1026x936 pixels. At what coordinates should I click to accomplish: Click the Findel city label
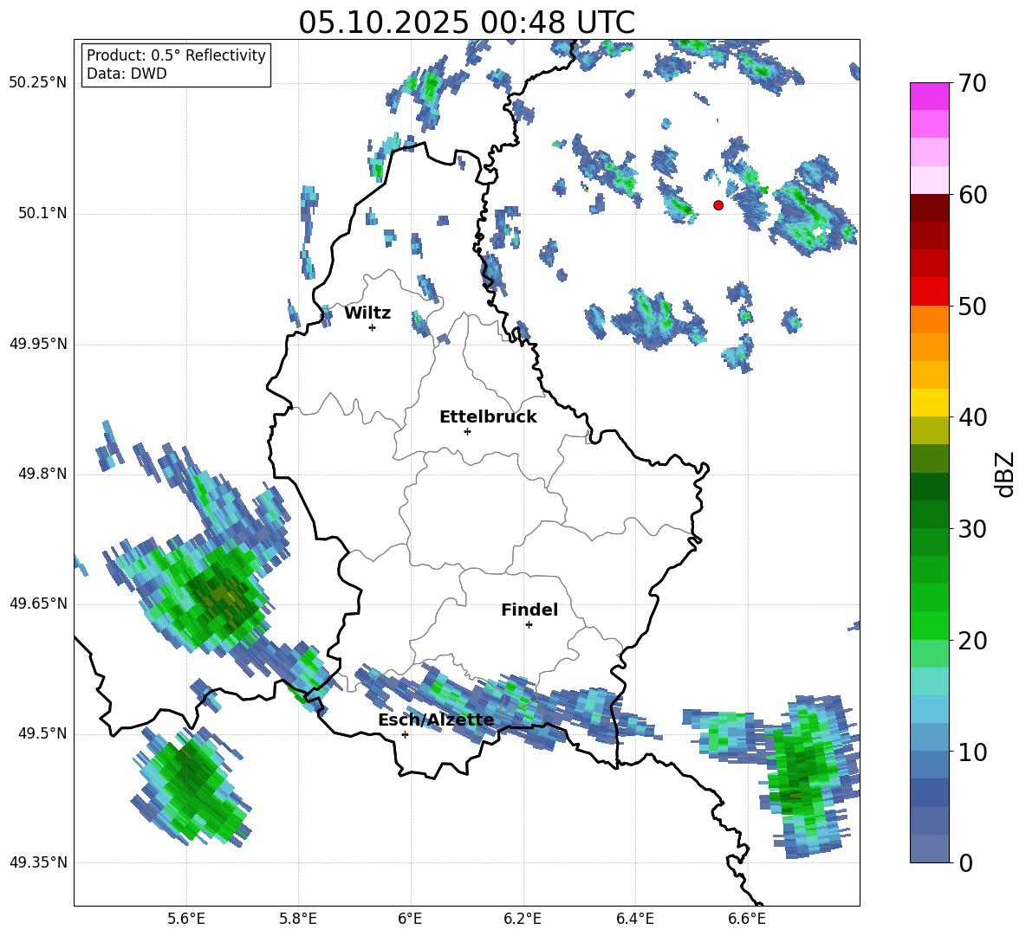point(529,610)
